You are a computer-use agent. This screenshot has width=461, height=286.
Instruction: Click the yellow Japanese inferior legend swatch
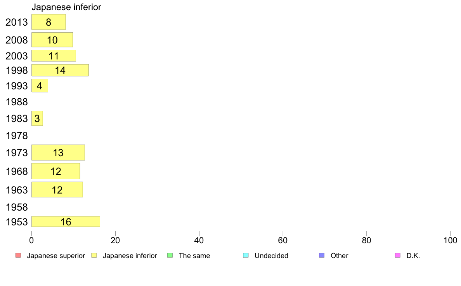point(94,255)
